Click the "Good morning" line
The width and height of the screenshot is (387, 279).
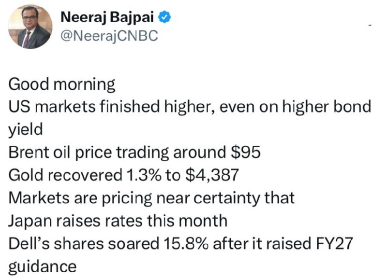click(62, 84)
